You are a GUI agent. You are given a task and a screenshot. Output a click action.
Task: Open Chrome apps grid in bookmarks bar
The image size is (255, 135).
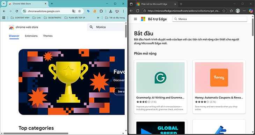(x=4, y=17)
